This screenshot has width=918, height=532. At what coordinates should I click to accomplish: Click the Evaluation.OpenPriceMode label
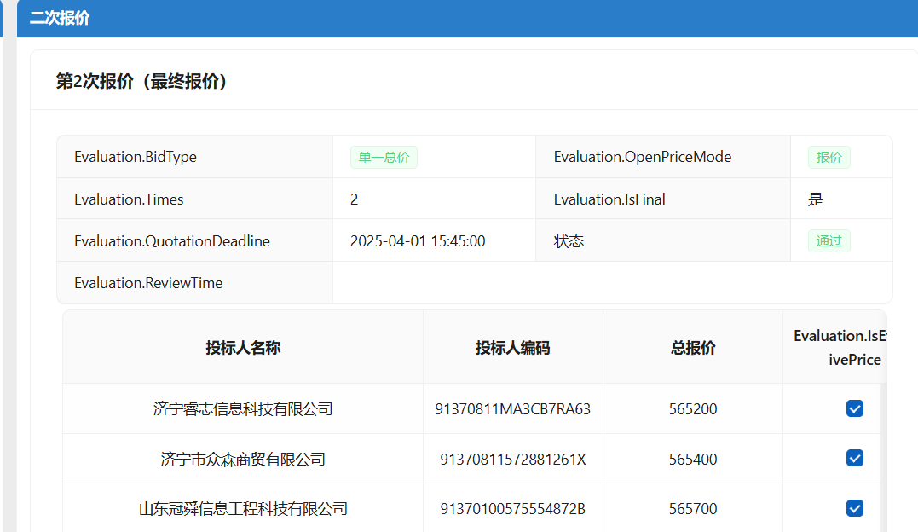pyautogui.click(x=642, y=157)
